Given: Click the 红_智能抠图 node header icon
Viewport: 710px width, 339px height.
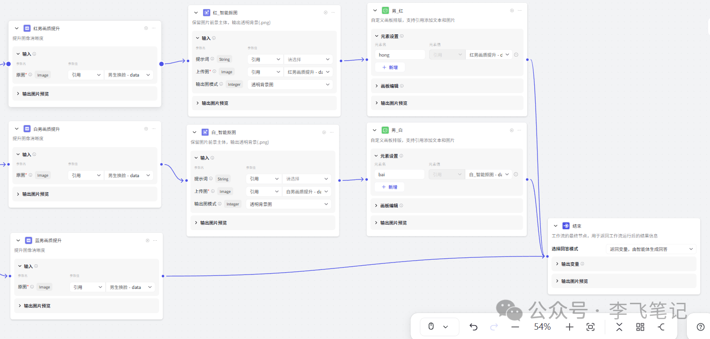Looking at the screenshot, I should pos(206,13).
